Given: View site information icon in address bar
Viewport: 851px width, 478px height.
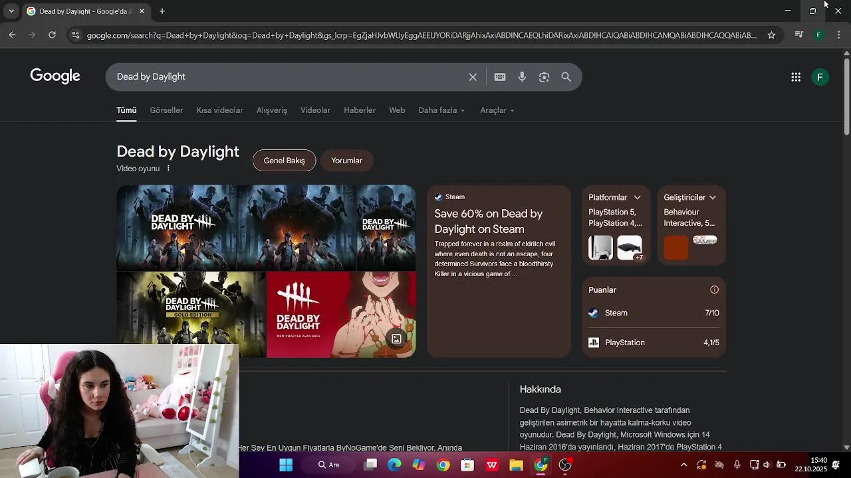Looking at the screenshot, I should coord(75,35).
